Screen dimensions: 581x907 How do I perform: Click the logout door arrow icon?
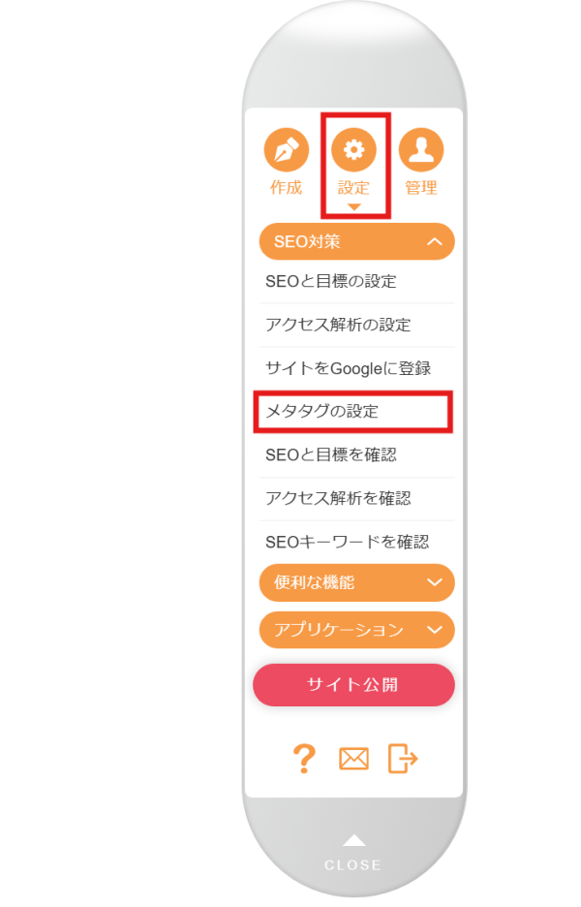pos(403,758)
